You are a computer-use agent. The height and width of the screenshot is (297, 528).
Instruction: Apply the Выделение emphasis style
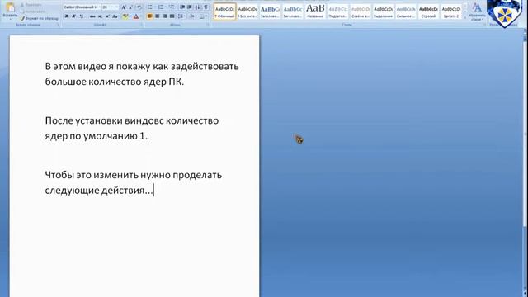(383, 12)
